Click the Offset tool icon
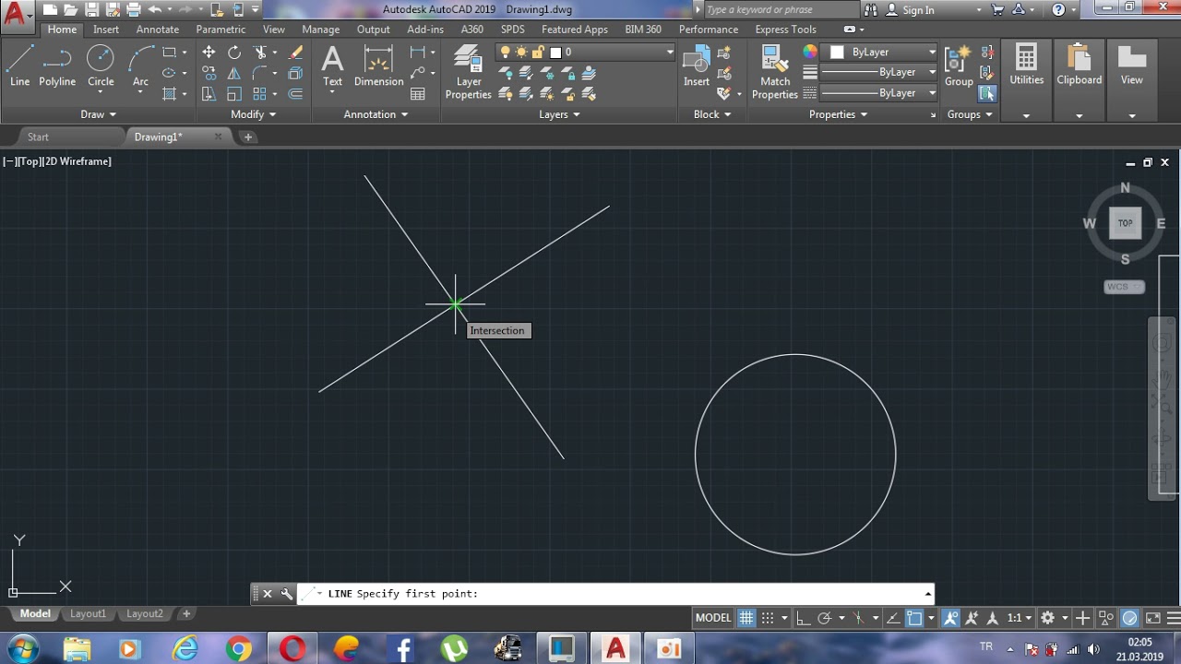The image size is (1181, 664). pyautogui.click(x=295, y=94)
